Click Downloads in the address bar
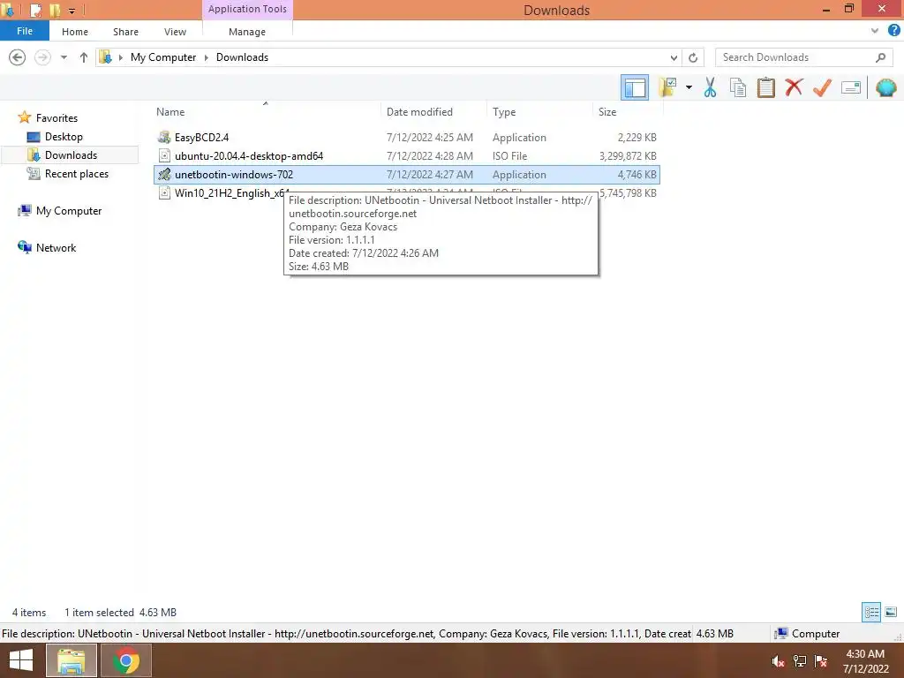 [x=242, y=57]
